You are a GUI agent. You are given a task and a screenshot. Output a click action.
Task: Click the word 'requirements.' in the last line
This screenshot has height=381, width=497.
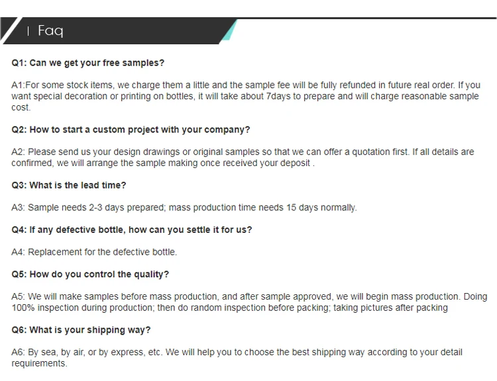(x=39, y=364)
